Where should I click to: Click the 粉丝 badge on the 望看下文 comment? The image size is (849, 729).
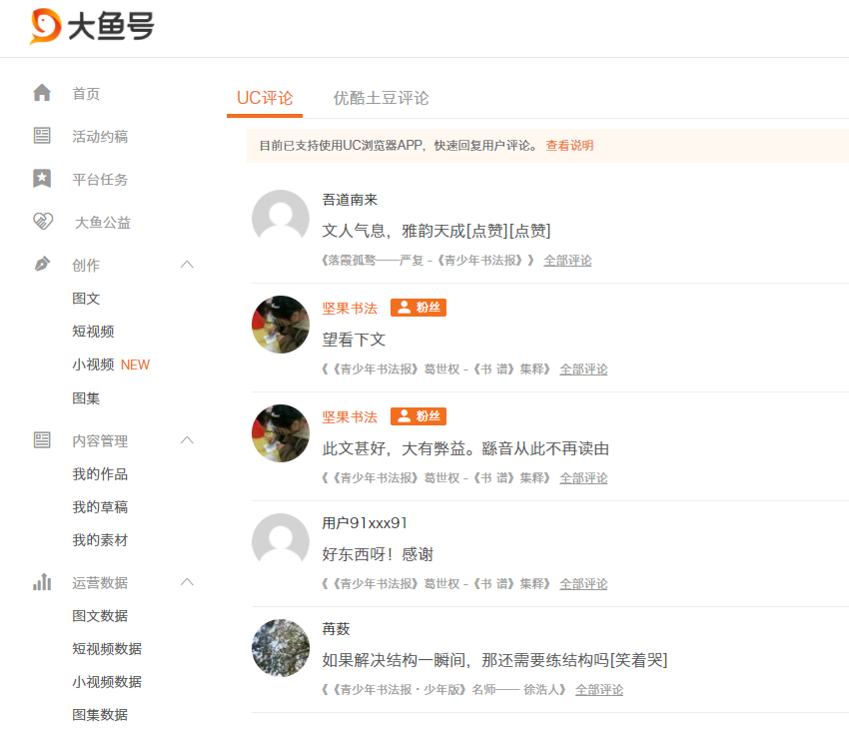click(418, 308)
